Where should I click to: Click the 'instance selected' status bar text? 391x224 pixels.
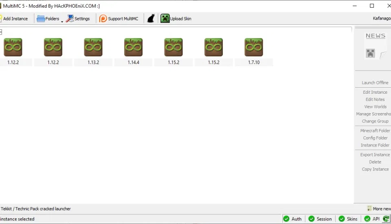[x=17, y=219]
